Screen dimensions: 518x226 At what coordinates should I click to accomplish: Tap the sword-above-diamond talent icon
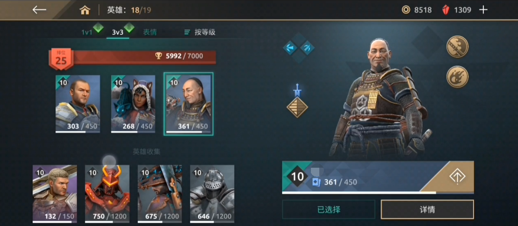[297, 101]
